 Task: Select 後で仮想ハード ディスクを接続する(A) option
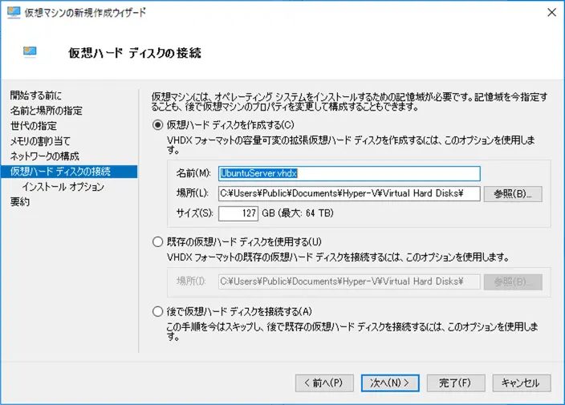[157, 311]
